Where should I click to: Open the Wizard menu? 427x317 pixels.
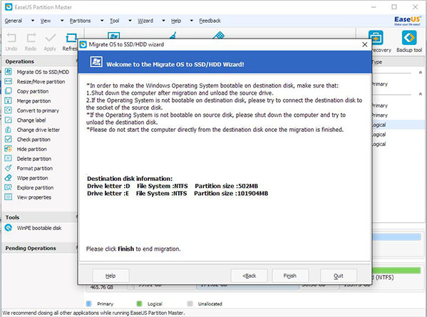[145, 21]
